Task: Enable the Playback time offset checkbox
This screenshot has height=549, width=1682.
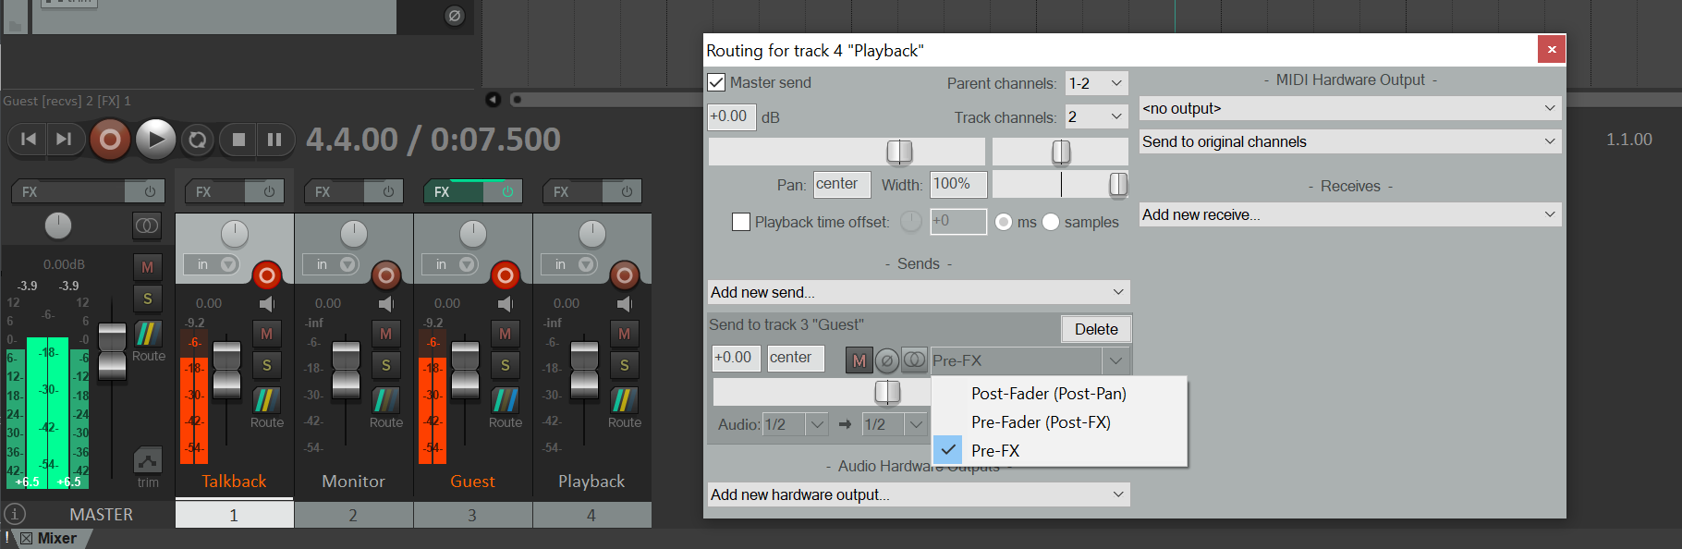Action: [x=741, y=222]
